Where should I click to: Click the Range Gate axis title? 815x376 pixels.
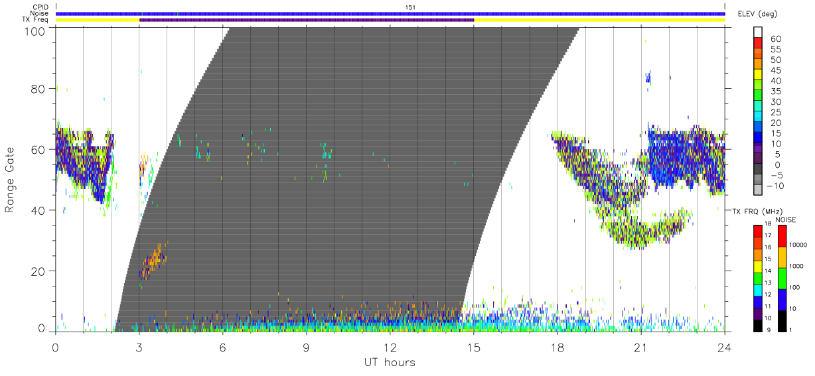tap(10, 180)
